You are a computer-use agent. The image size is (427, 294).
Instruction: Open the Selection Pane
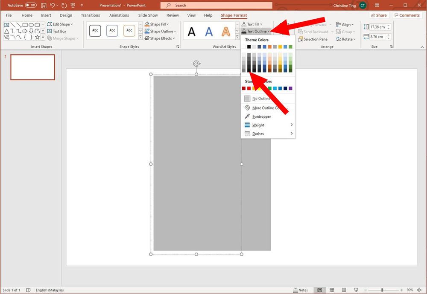point(313,39)
